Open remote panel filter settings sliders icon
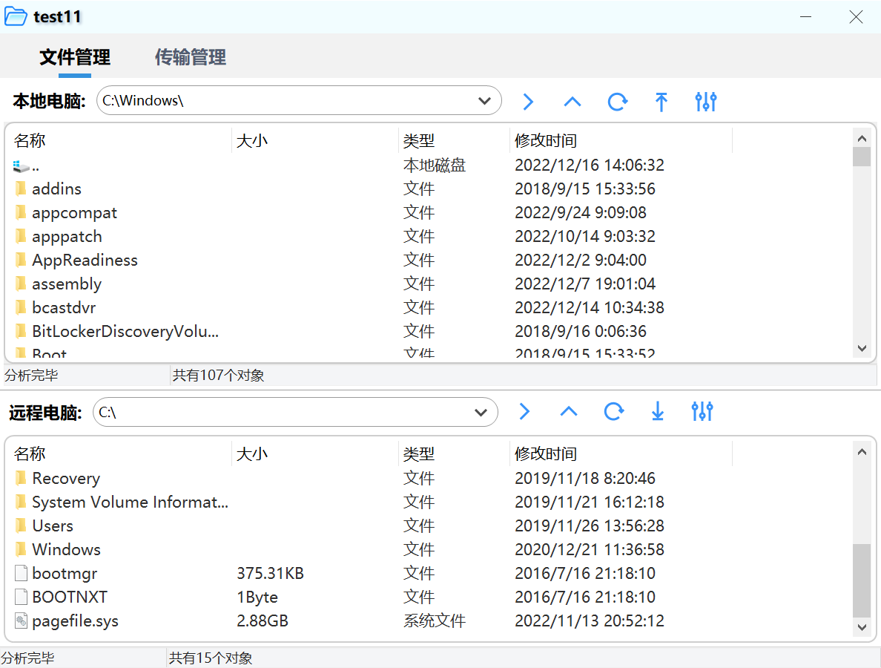This screenshot has height=668, width=881. point(702,412)
